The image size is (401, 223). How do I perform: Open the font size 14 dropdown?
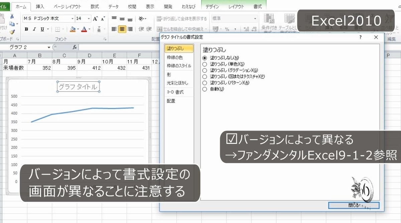89,19
